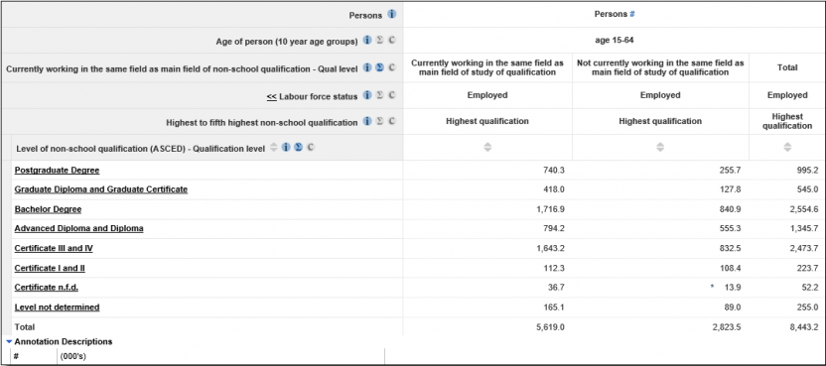Click the info icon next to Persons
The width and height of the screenshot is (826, 366).
pos(391,15)
